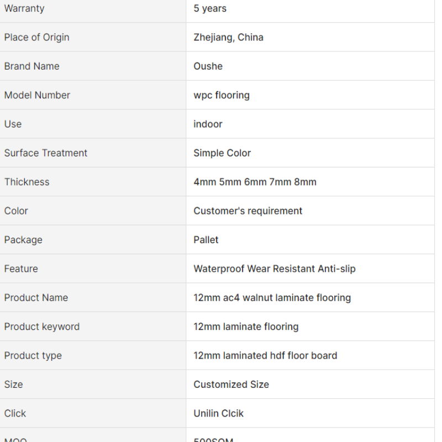442x442 pixels.
Task: Select the '12mm ac4 walnut laminate flooring' name
Action: (x=272, y=298)
